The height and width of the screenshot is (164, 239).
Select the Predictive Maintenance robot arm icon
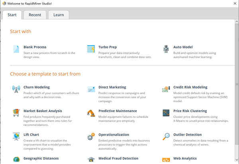point(91,113)
